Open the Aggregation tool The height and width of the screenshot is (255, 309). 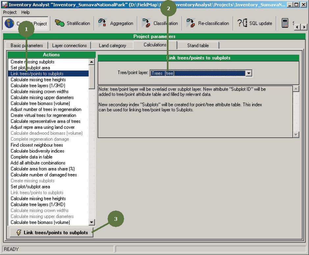(103, 23)
